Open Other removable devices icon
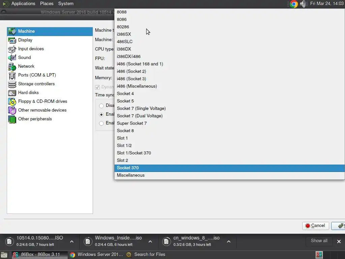 pos(12,110)
